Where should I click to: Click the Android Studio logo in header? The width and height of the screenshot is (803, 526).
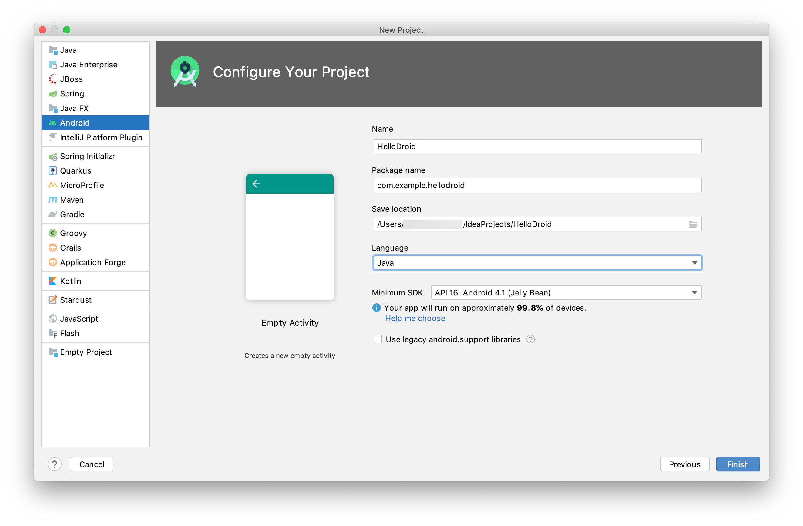(185, 72)
